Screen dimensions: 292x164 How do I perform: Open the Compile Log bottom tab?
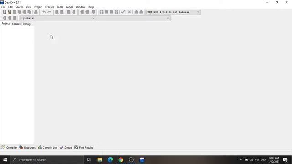pyautogui.click(x=47, y=148)
